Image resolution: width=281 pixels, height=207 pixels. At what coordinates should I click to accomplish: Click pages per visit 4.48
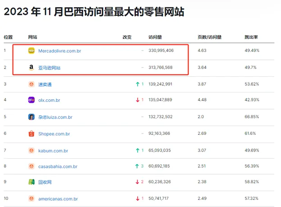coord(202,100)
